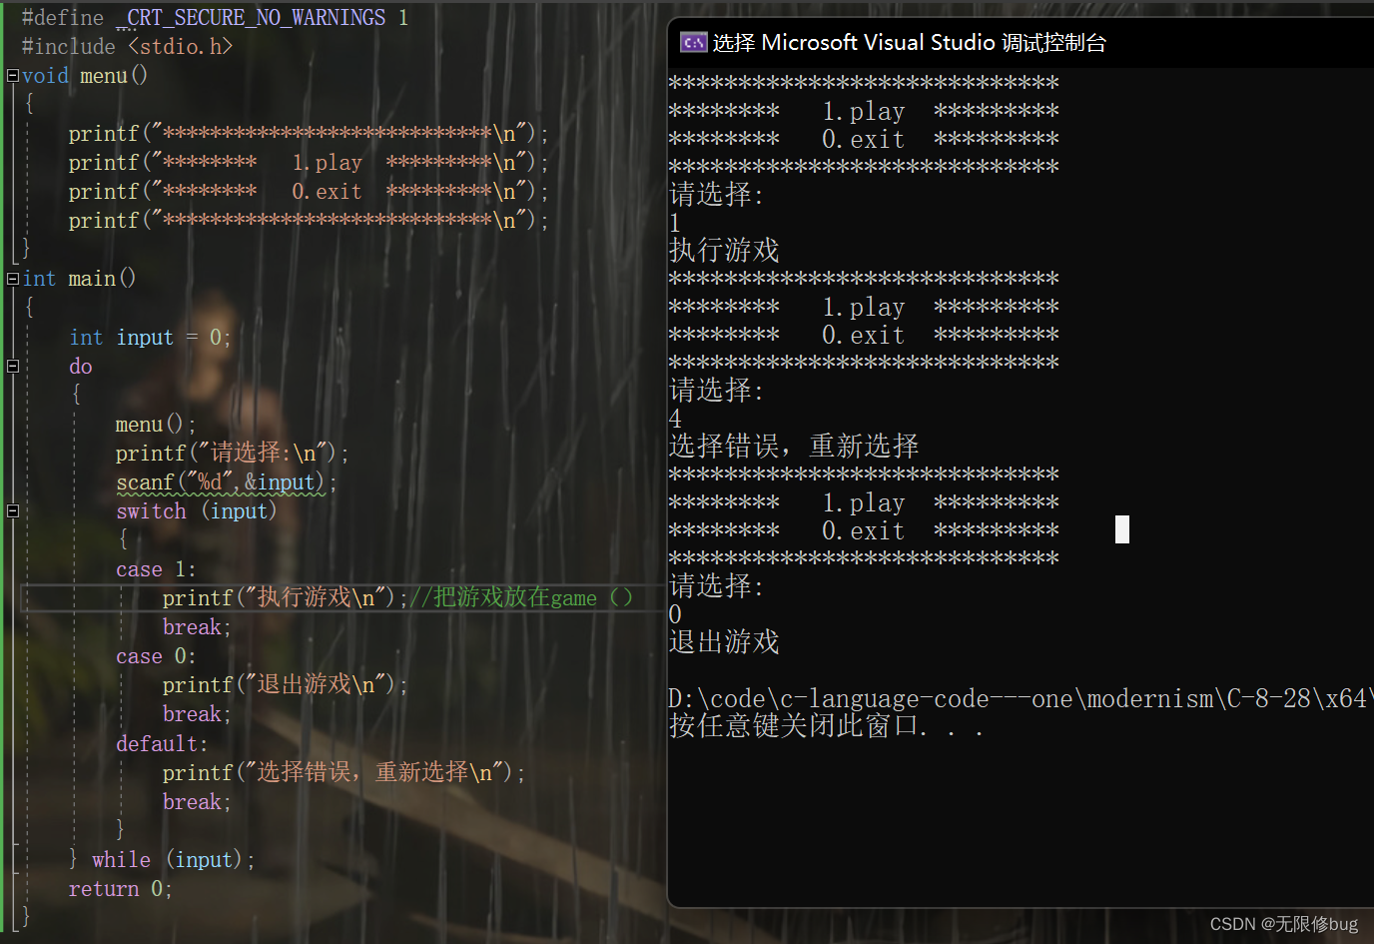
Task: Click the 退出游戏 output in the console
Action: [x=724, y=641]
